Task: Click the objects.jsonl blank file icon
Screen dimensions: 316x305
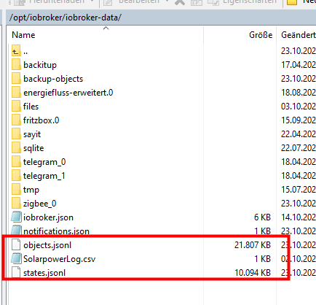Action: coord(16,244)
